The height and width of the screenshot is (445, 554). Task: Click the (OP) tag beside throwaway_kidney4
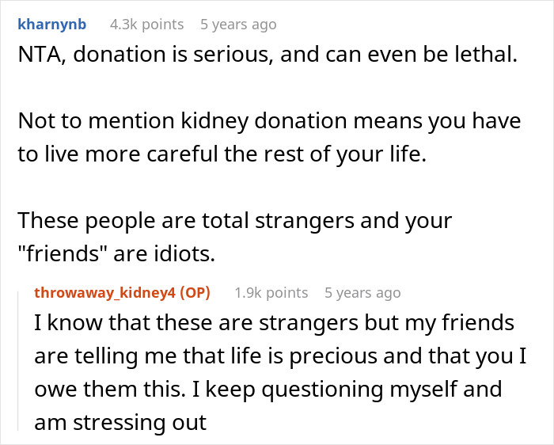point(194,293)
